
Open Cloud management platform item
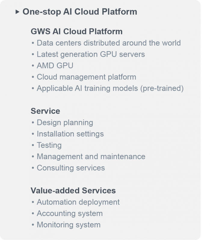86,77
